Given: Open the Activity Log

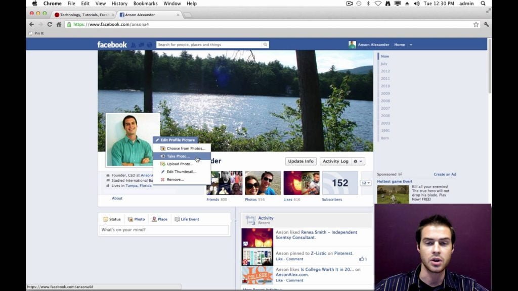Looking at the screenshot, I should pos(335,161).
